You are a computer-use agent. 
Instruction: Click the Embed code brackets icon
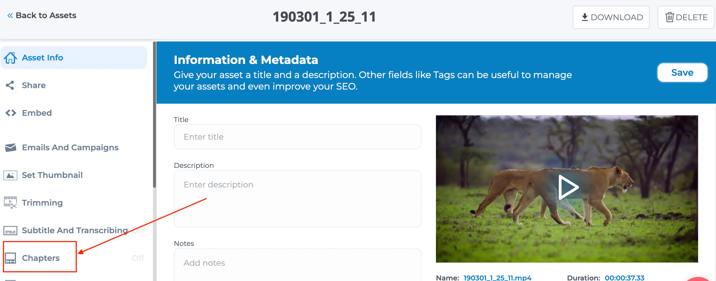(x=11, y=113)
